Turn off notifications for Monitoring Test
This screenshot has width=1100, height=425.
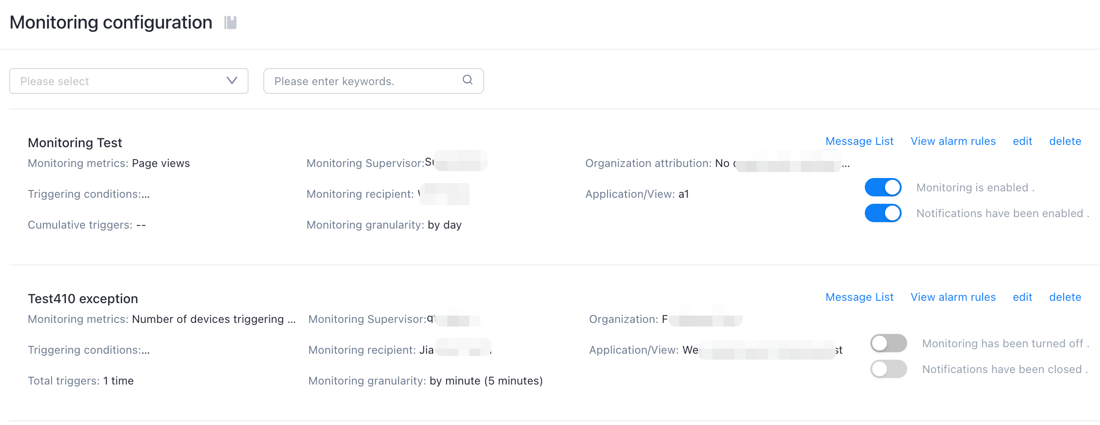point(883,213)
